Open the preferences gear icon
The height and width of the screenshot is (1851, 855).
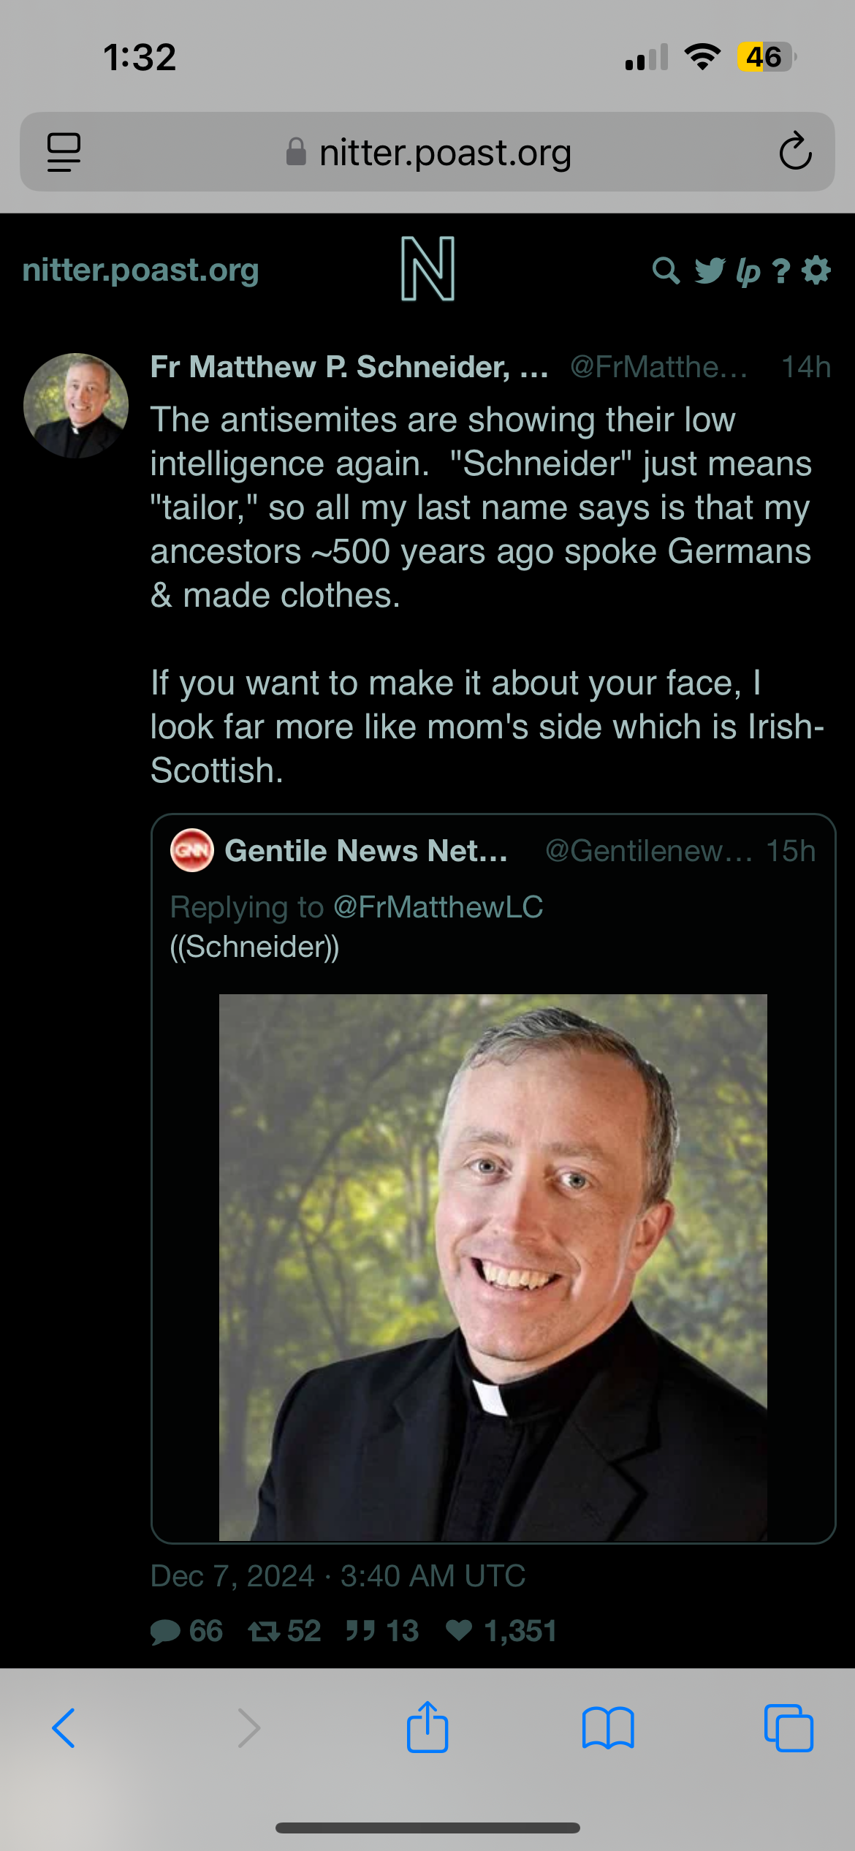816,270
